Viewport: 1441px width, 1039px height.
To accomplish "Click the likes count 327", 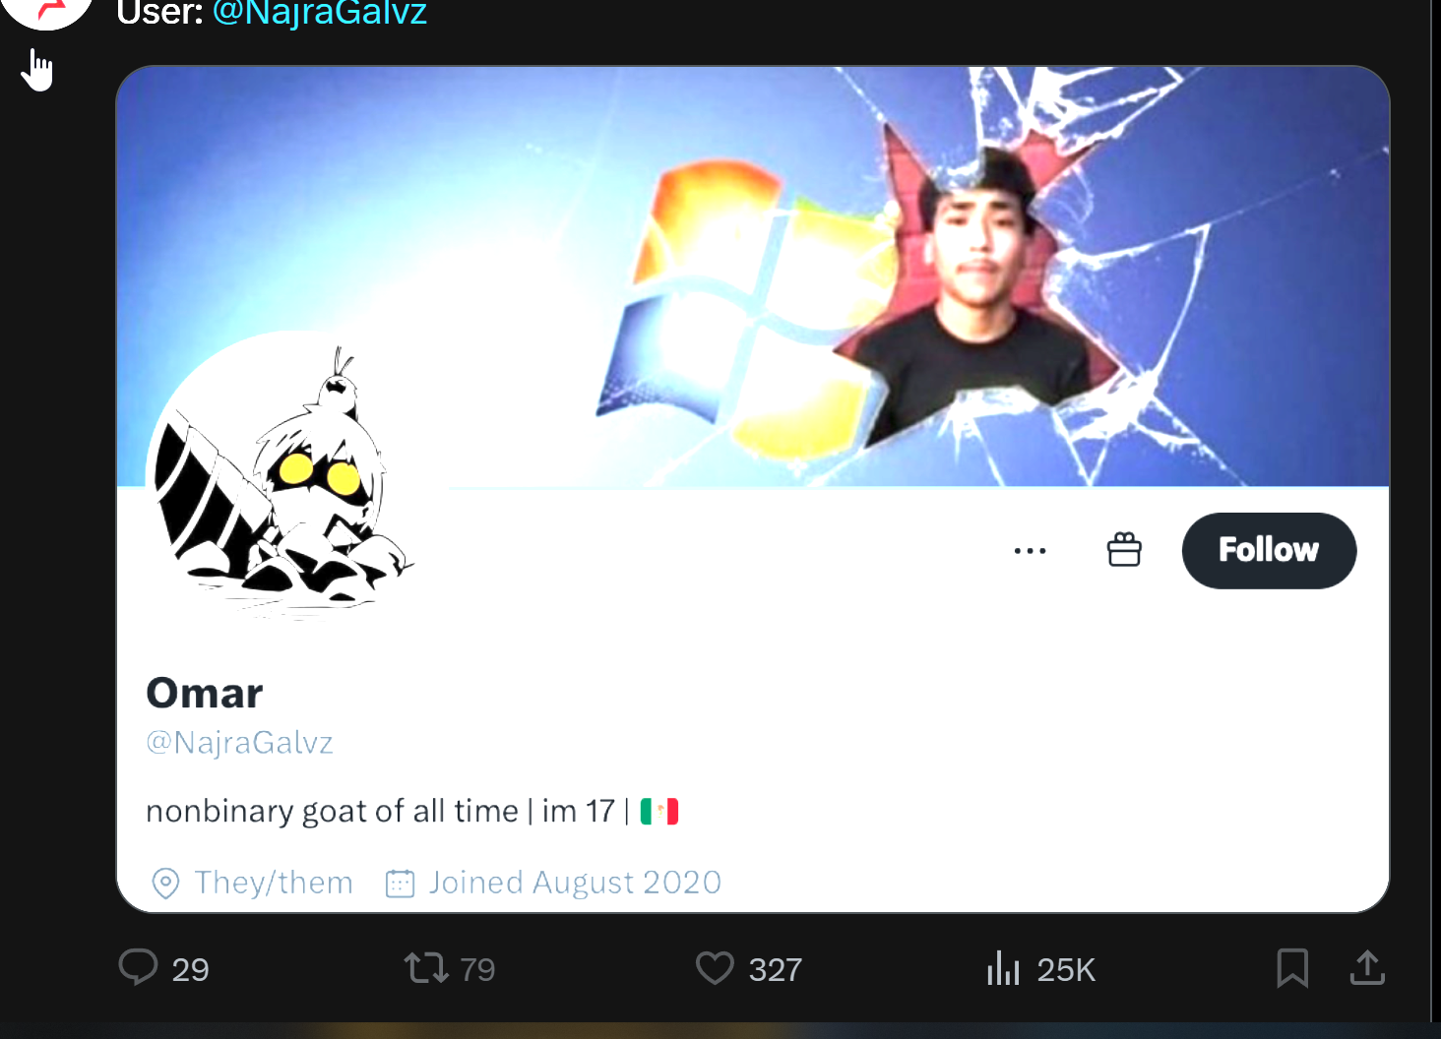I will tap(776, 969).
